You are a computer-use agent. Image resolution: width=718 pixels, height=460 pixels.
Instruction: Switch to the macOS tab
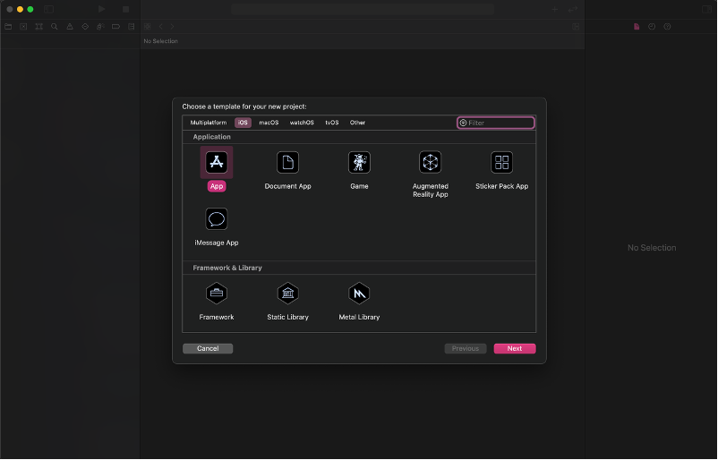269,123
